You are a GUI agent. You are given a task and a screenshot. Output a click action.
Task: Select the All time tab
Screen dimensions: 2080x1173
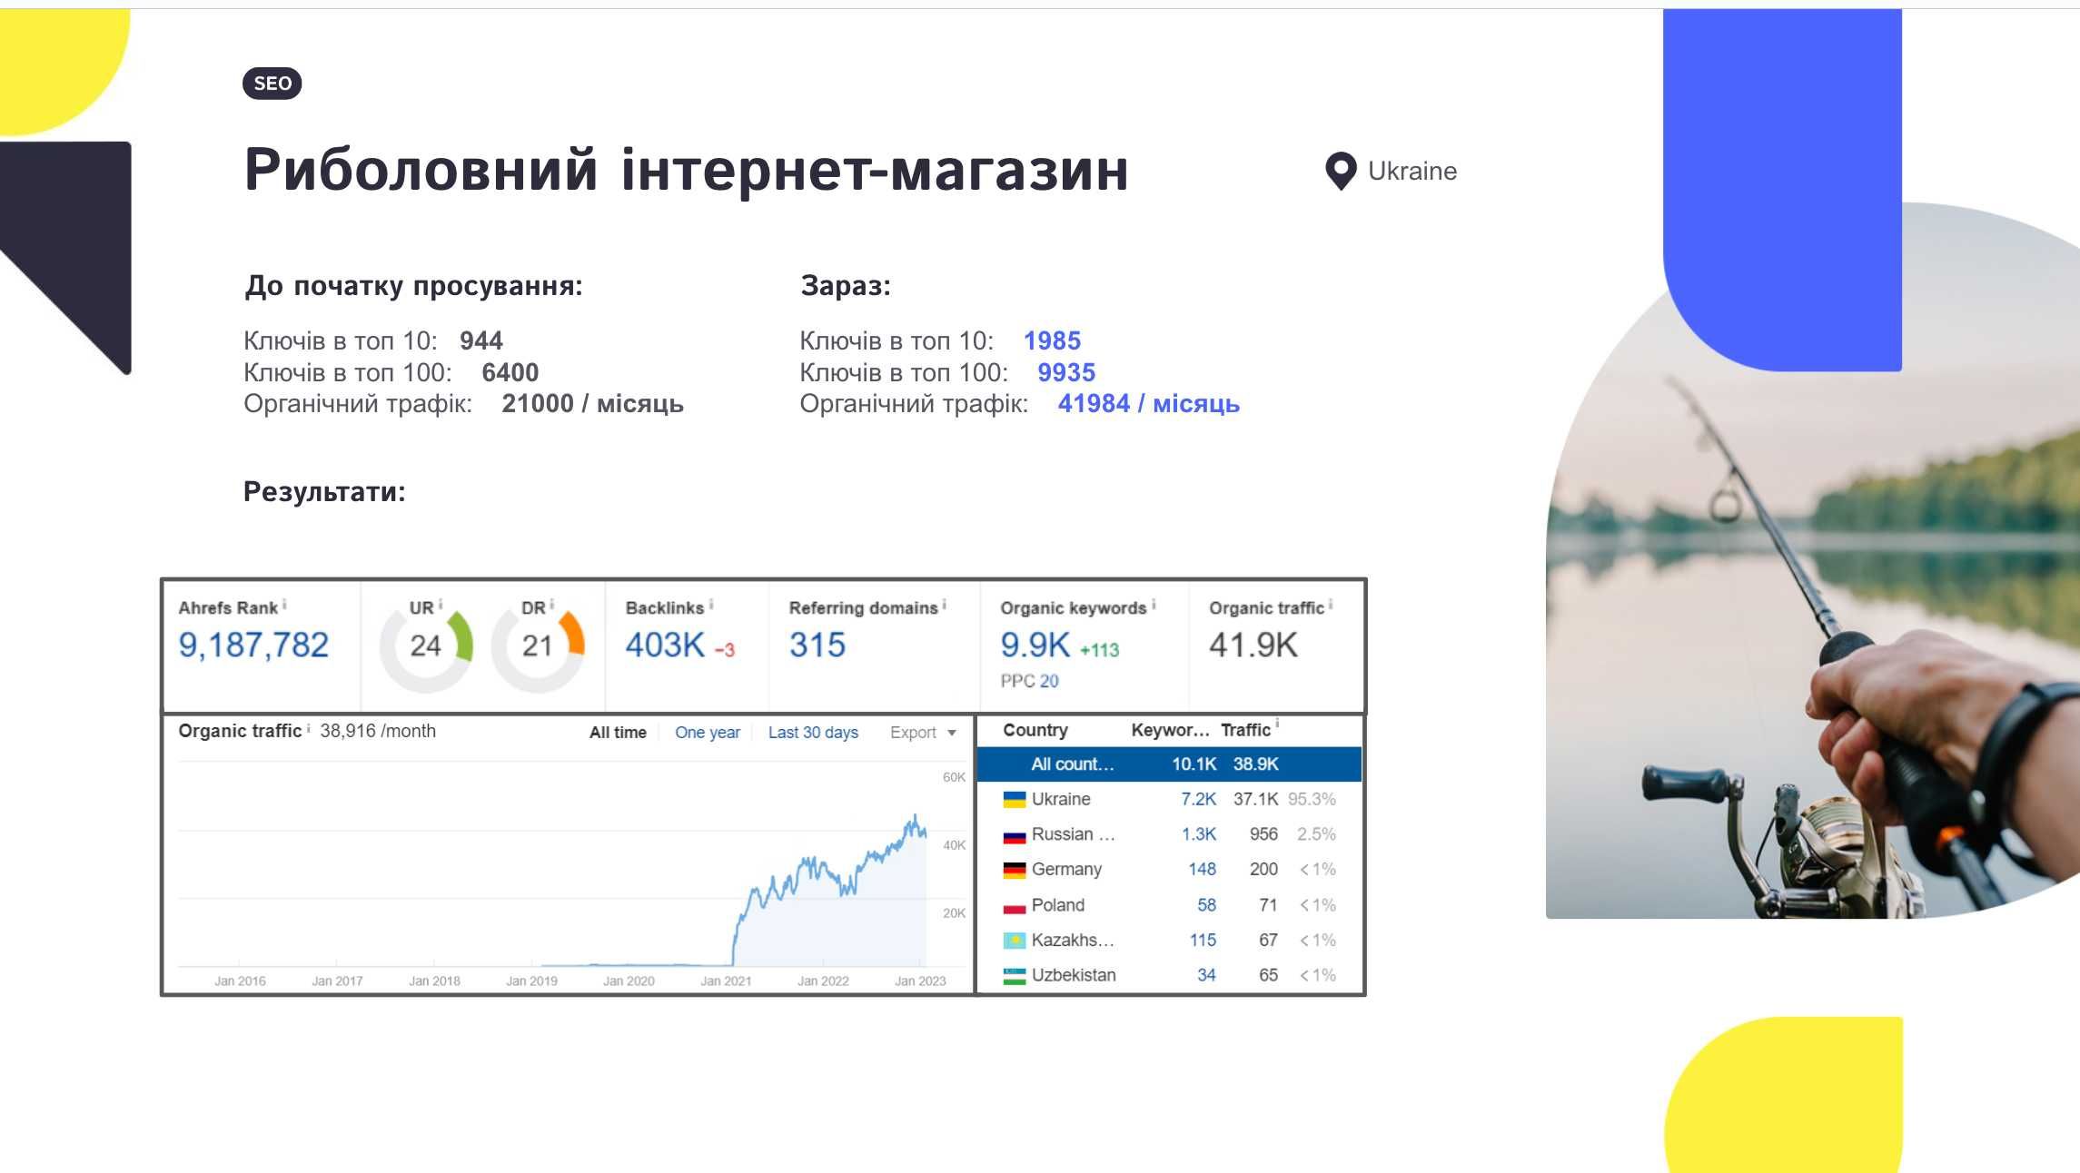(x=618, y=733)
